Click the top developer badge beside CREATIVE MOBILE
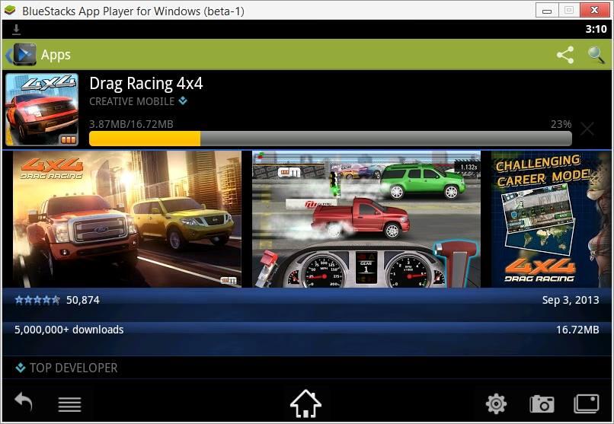Screen dimensions: 614x424 pos(183,100)
